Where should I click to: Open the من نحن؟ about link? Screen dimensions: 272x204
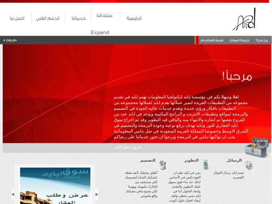(x=262, y=40)
